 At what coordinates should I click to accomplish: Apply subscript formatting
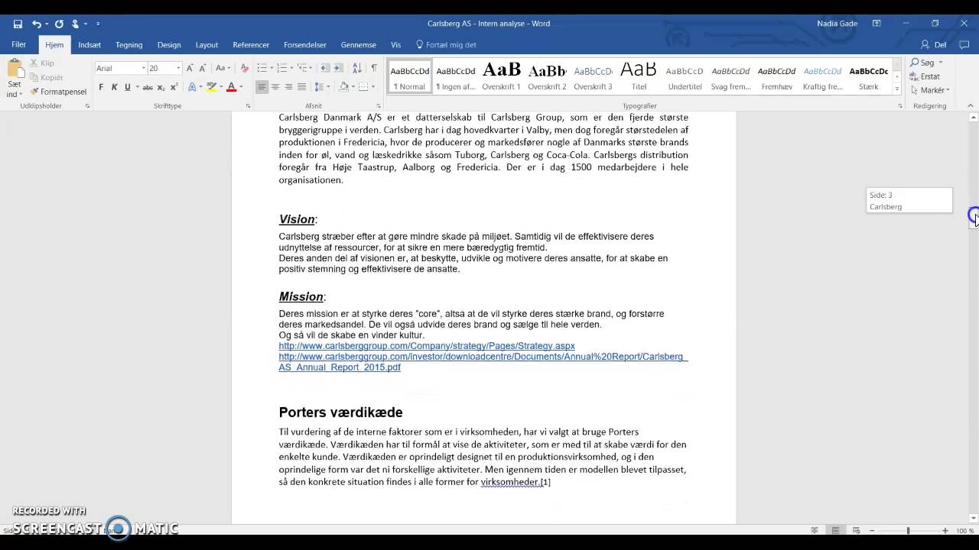161,87
